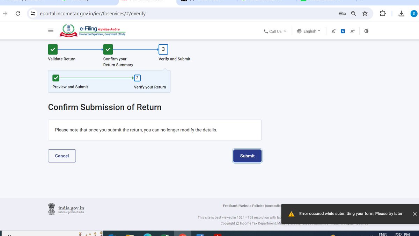Go forward in browser history
Image resolution: width=419 pixels, height=236 pixels.
(x=5, y=14)
